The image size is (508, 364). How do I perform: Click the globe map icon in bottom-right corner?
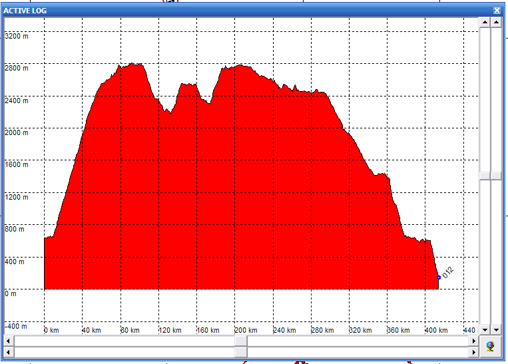coord(491,346)
